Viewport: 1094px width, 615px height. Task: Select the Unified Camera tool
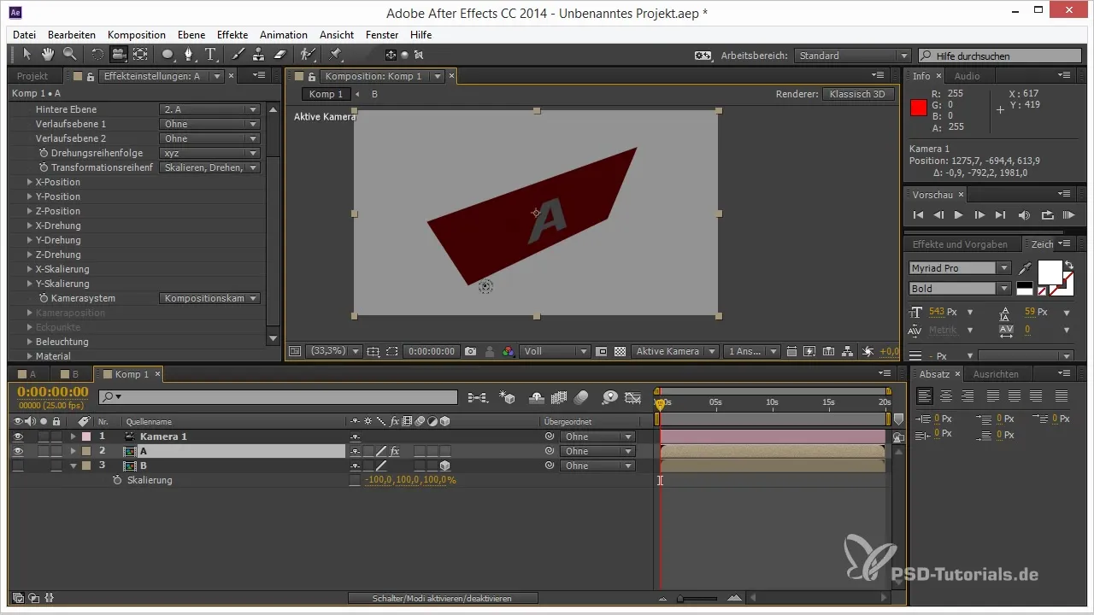(x=119, y=55)
